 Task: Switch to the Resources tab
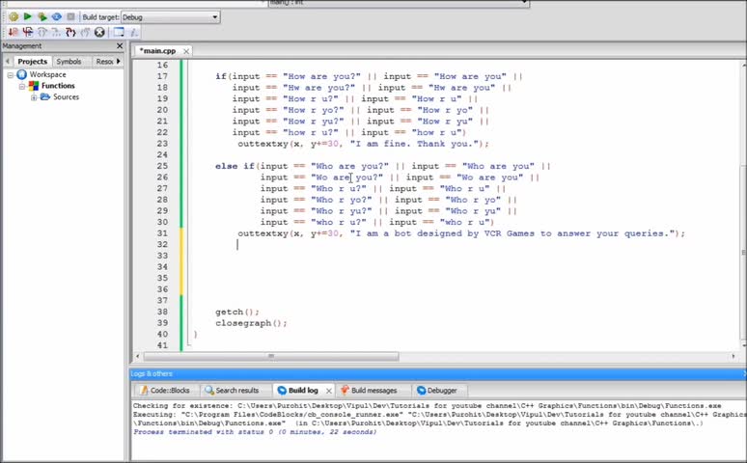104,62
